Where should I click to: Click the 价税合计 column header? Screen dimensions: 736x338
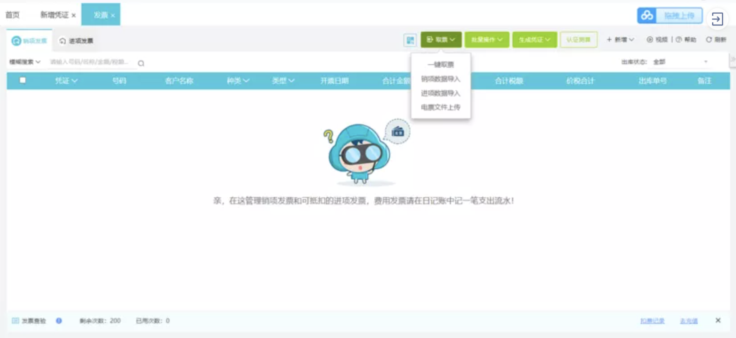(580, 81)
